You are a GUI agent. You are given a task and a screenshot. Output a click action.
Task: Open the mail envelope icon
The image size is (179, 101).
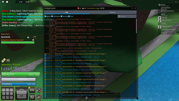click(32, 90)
